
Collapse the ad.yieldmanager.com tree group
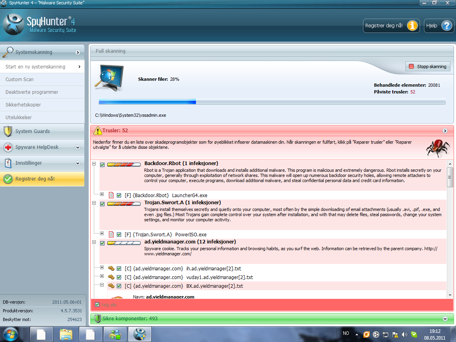pos(94,242)
